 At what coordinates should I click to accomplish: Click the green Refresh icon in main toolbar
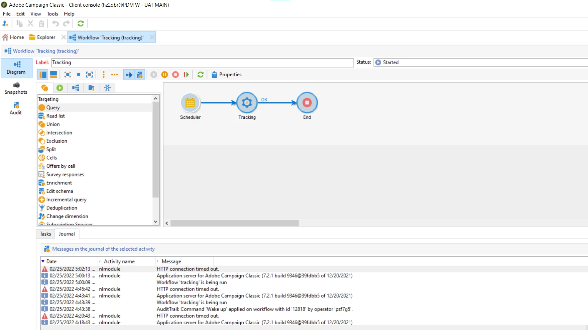tap(81, 23)
